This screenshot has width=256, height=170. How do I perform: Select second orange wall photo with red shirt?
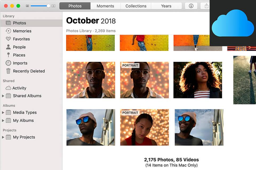144,43
